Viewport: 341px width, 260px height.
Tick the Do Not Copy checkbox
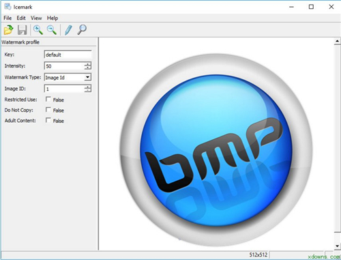pos(48,110)
